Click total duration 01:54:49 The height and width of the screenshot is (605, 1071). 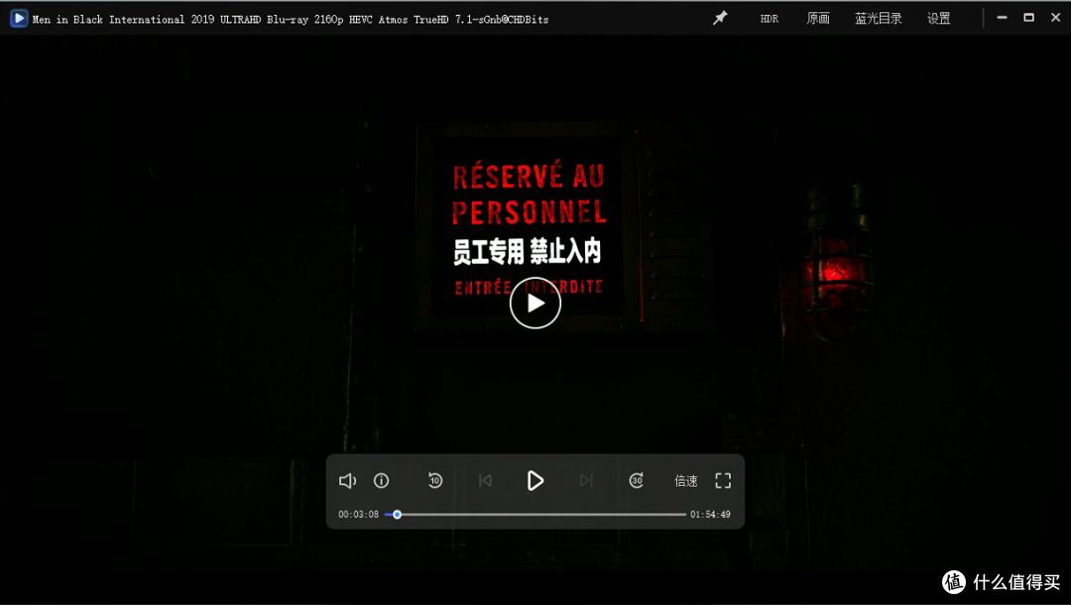(710, 514)
